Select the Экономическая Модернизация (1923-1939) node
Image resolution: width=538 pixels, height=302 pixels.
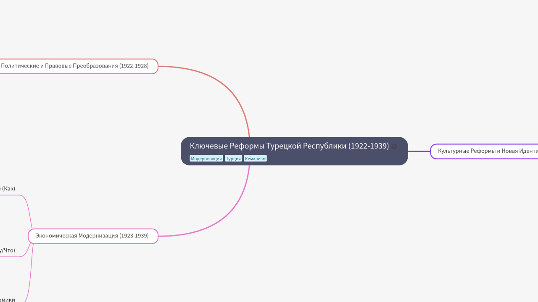click(92, 236)
